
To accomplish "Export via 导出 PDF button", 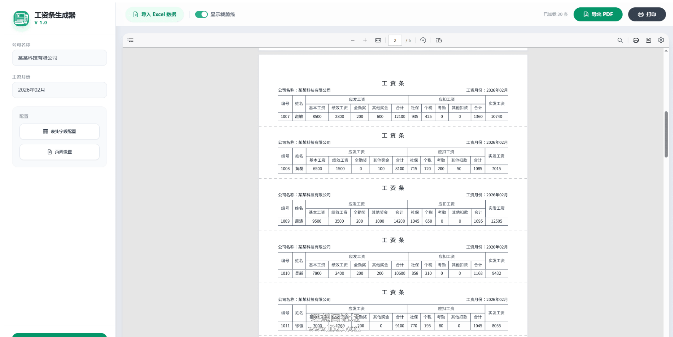I will (598, 15).
